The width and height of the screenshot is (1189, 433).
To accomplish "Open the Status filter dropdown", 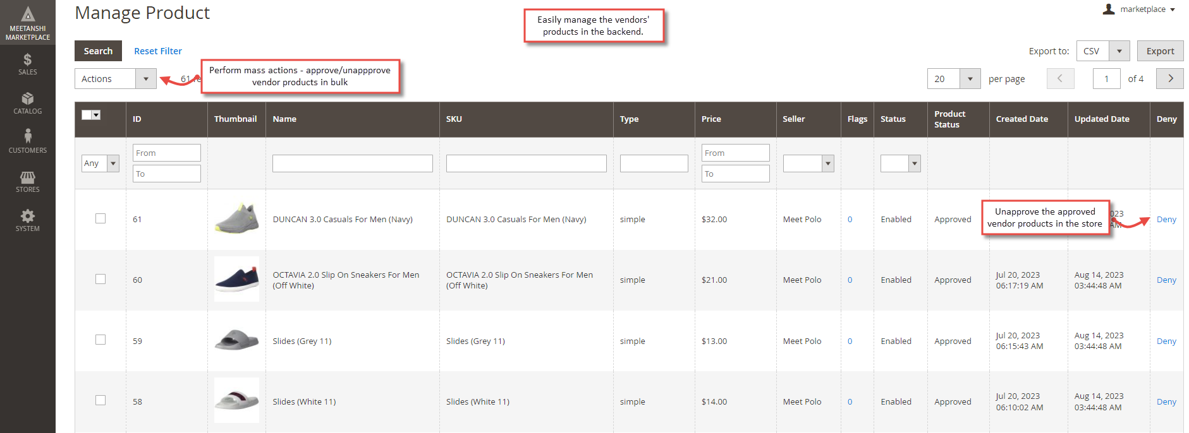I will 901,163.
